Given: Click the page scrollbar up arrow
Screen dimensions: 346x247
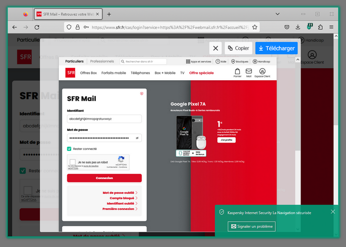Looking at the screenshot, I should pyautogui.click(x=336, y=36).
